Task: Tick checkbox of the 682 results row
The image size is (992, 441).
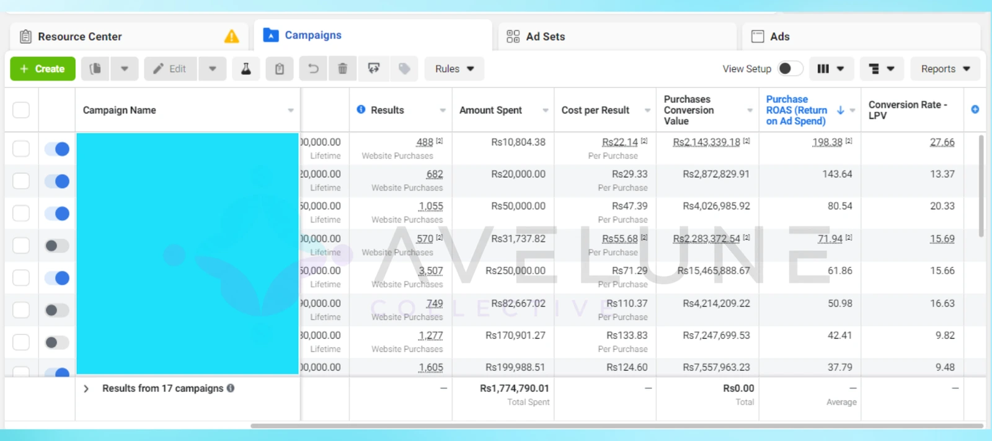Action: pyautogui.click(x=21, y=181)
